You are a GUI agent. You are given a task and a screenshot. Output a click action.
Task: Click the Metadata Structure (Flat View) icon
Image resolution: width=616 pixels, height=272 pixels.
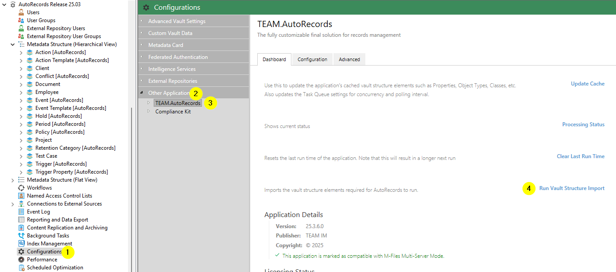pos(21,180)
